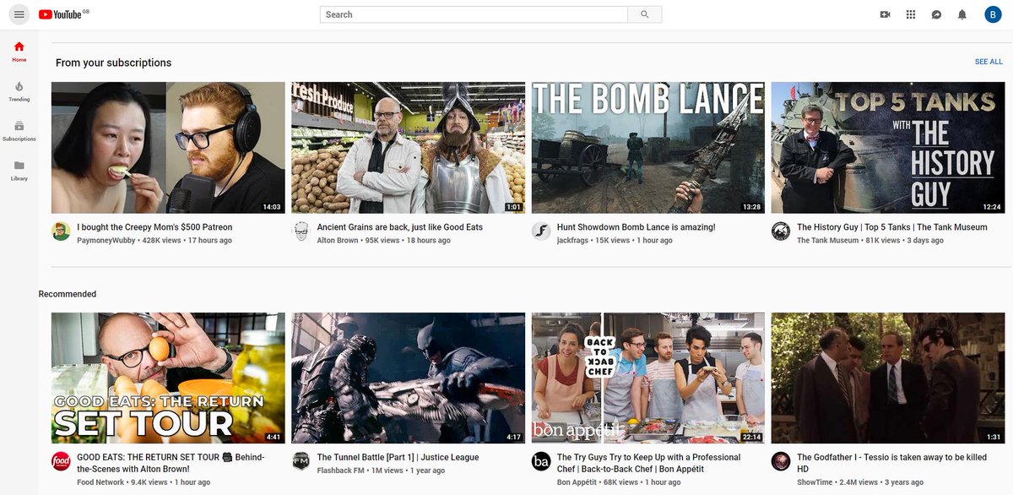1013x495 pixels.
Task: Open The Bomb Lance video thumbnail
Action: coord(648,148)
